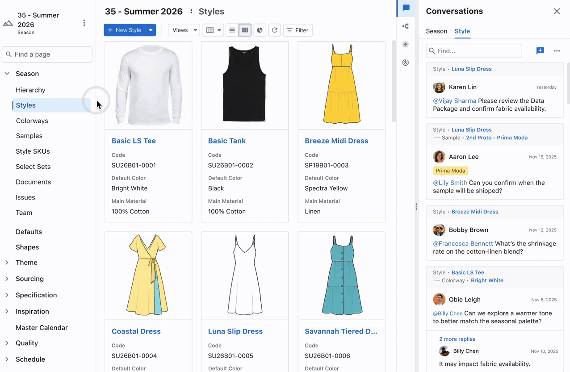Switch to the Season conversations tab
The width and height of the screenshot is (570, 372).
[x=436, y=31]
